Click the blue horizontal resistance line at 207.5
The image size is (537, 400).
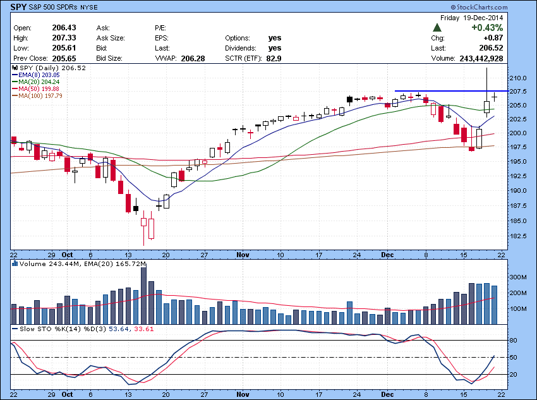point(451,91)
